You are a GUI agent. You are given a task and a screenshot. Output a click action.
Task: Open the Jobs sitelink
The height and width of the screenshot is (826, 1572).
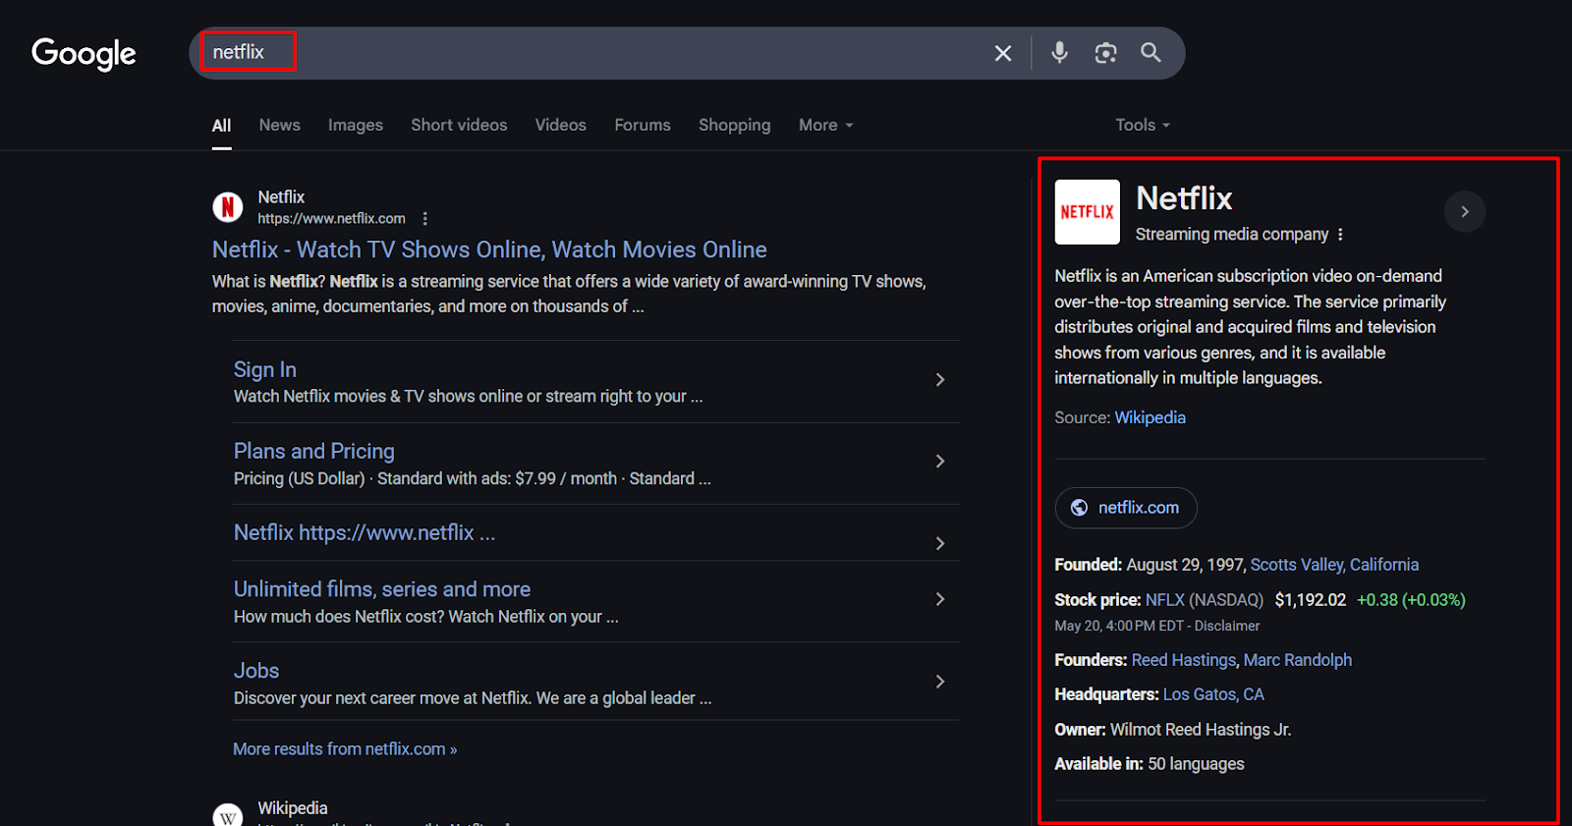pos(256,671)
